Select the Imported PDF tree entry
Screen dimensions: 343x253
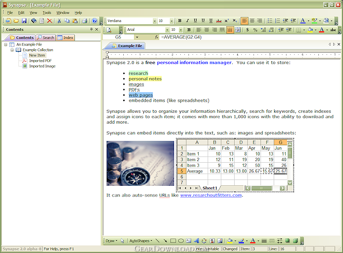point(41,61)
